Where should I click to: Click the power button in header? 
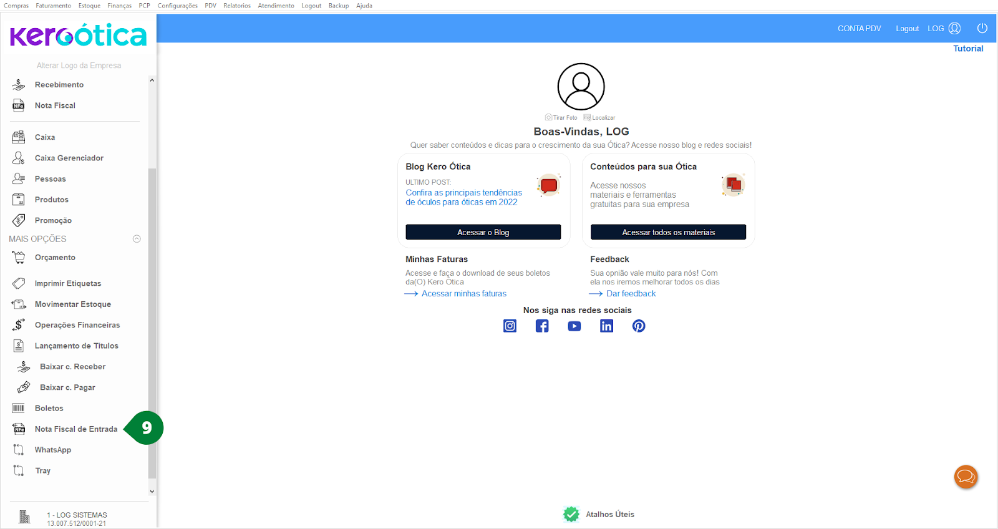click(982, 28)
